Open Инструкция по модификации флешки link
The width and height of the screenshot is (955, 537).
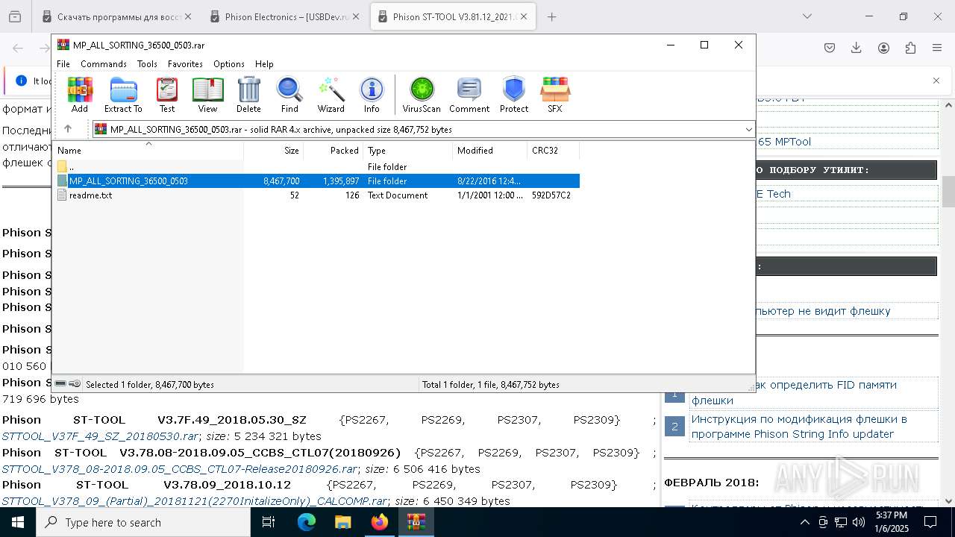click(799, 427)
